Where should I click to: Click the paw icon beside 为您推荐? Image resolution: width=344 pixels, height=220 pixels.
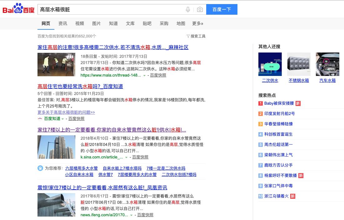coord(40,168)
